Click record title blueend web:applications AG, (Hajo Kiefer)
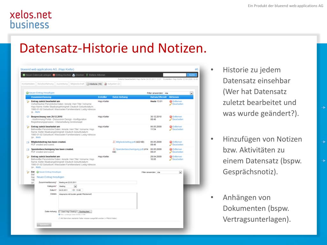 [47, 69]
